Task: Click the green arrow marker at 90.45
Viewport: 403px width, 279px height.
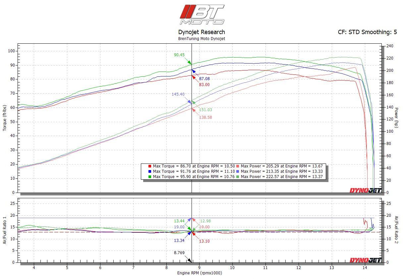Action: pyautogui.click(x=189, y=62)
